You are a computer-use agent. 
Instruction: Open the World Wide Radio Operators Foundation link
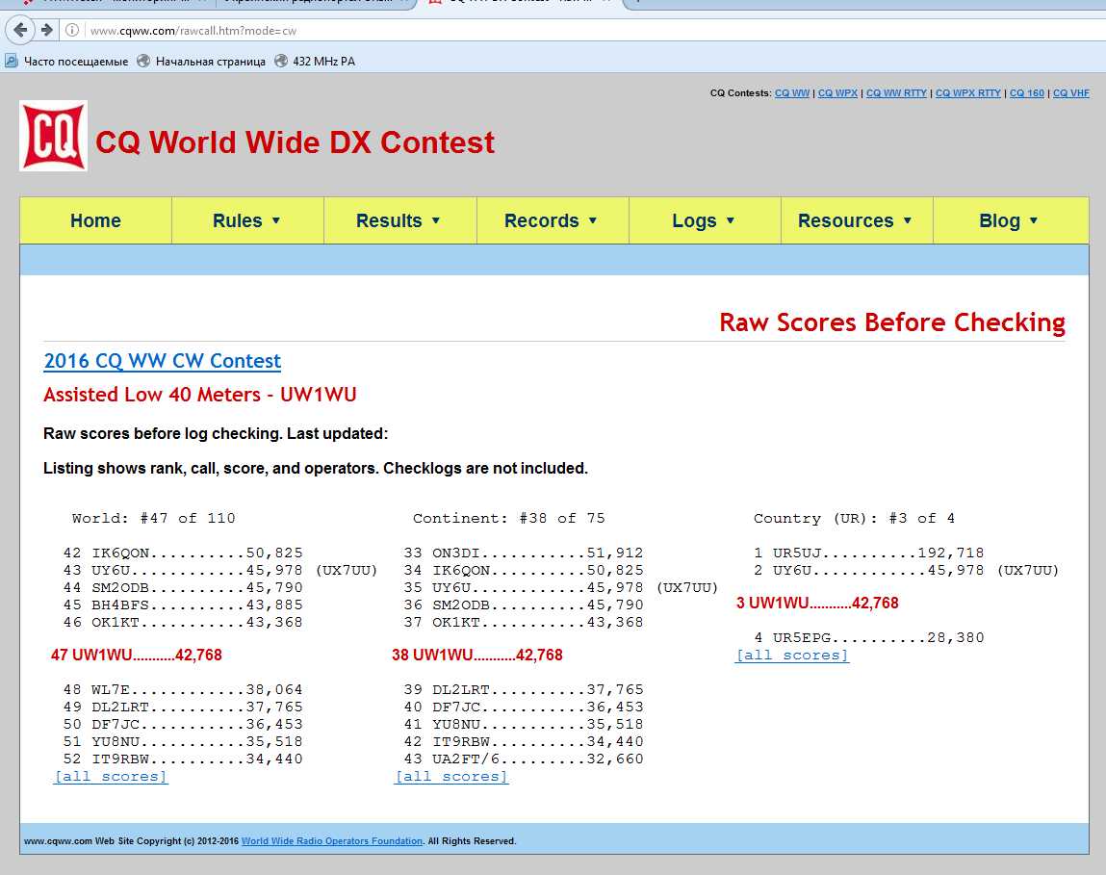[332, 841]
